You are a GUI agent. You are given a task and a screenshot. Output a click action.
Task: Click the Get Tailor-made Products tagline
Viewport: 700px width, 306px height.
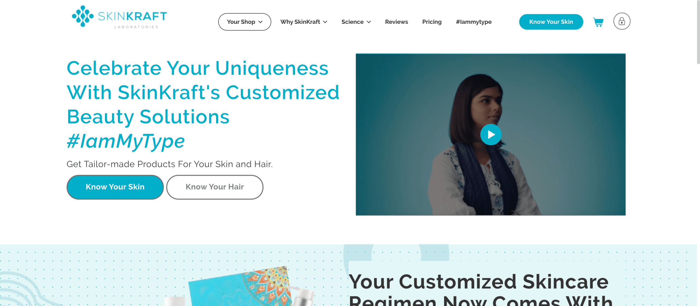click(170, 164)
